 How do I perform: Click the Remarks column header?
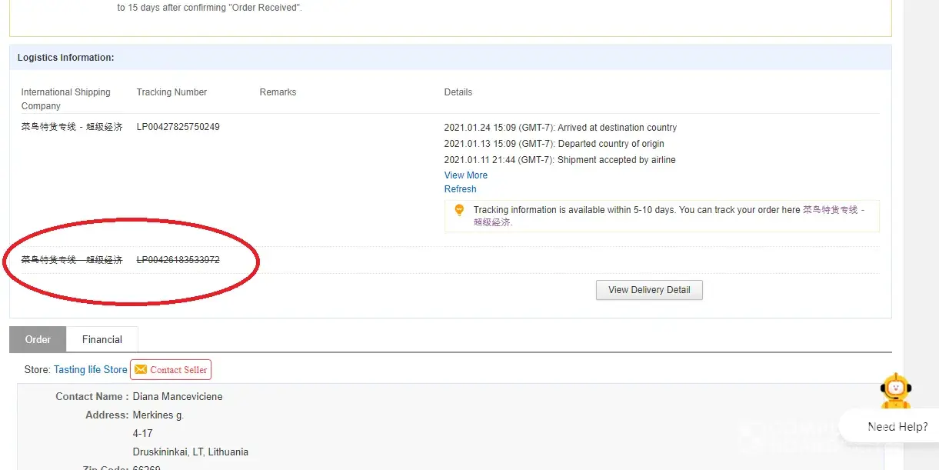pyautogui.click(x=278, y=92)
